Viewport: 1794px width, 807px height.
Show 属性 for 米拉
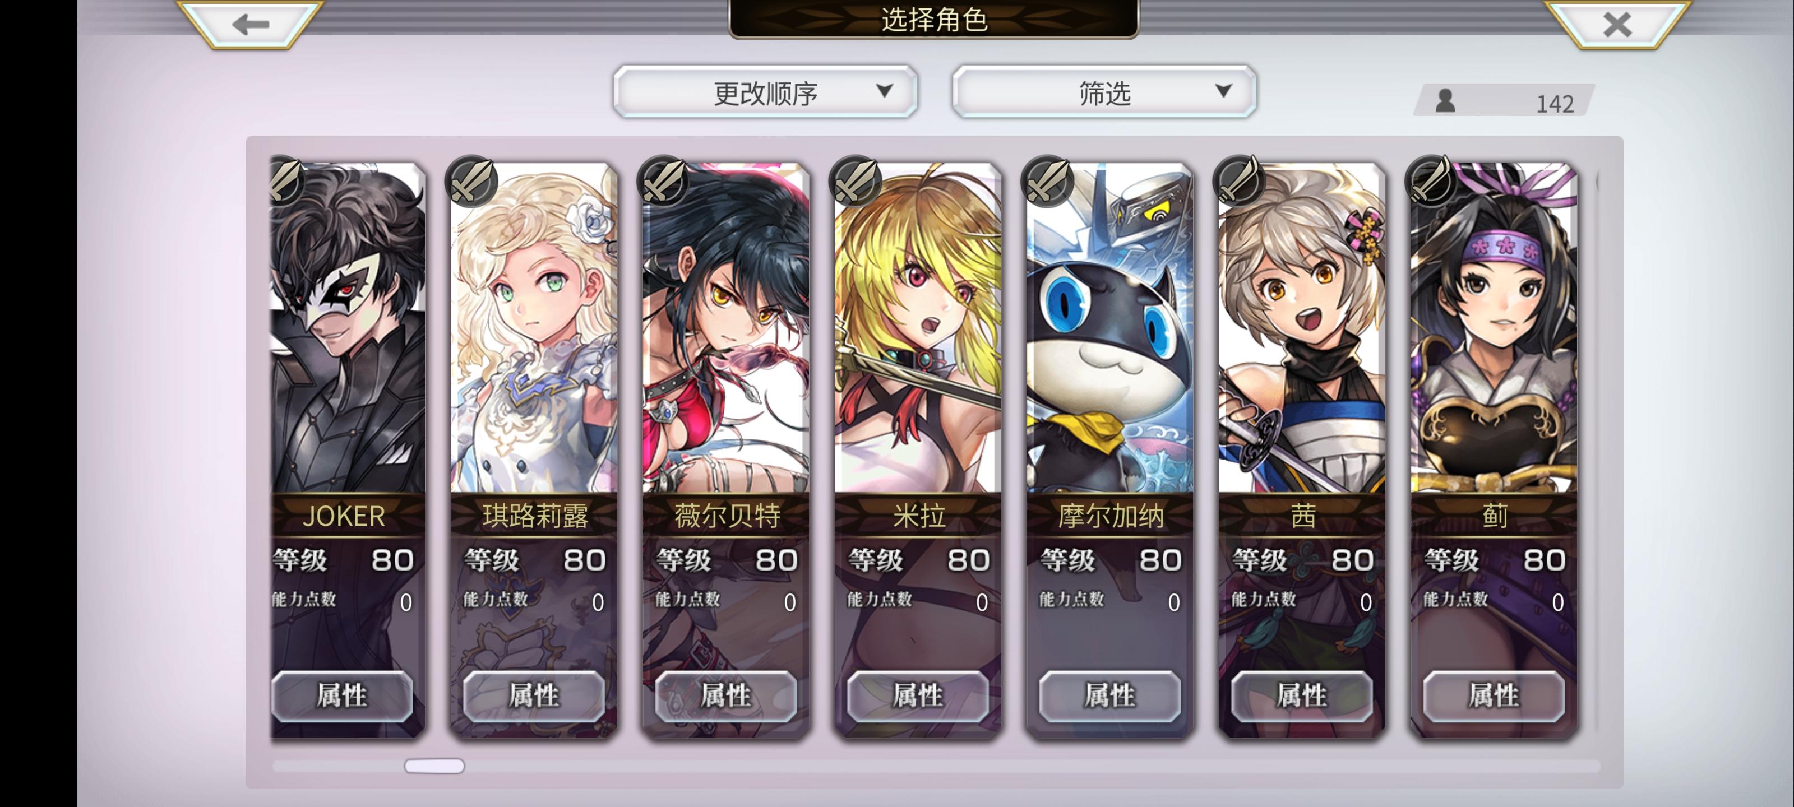coord(918,695)
